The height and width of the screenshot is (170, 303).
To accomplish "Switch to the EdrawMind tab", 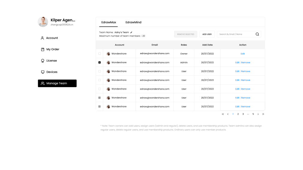I will [133, 22].
